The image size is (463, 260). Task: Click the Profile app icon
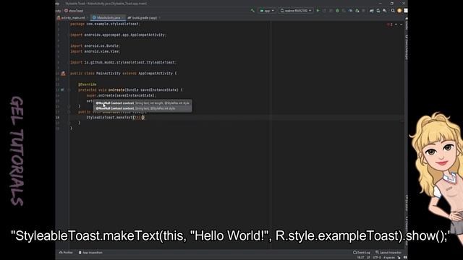[350, 11]
